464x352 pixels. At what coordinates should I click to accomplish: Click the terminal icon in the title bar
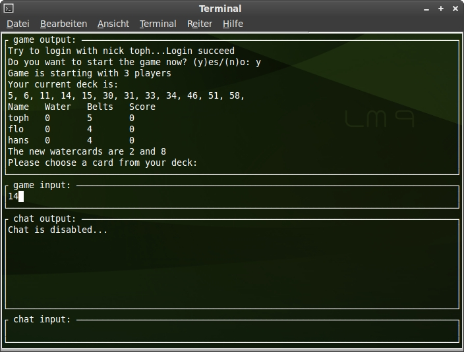[9, 9]
